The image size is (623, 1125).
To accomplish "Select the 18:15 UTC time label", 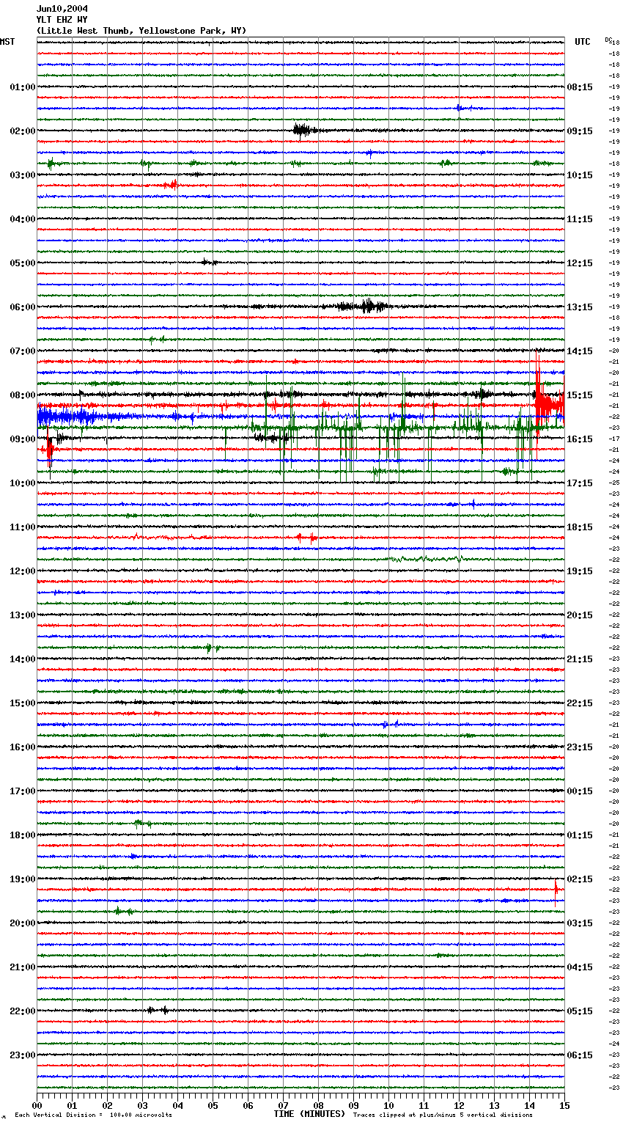I will coord(580,527).
